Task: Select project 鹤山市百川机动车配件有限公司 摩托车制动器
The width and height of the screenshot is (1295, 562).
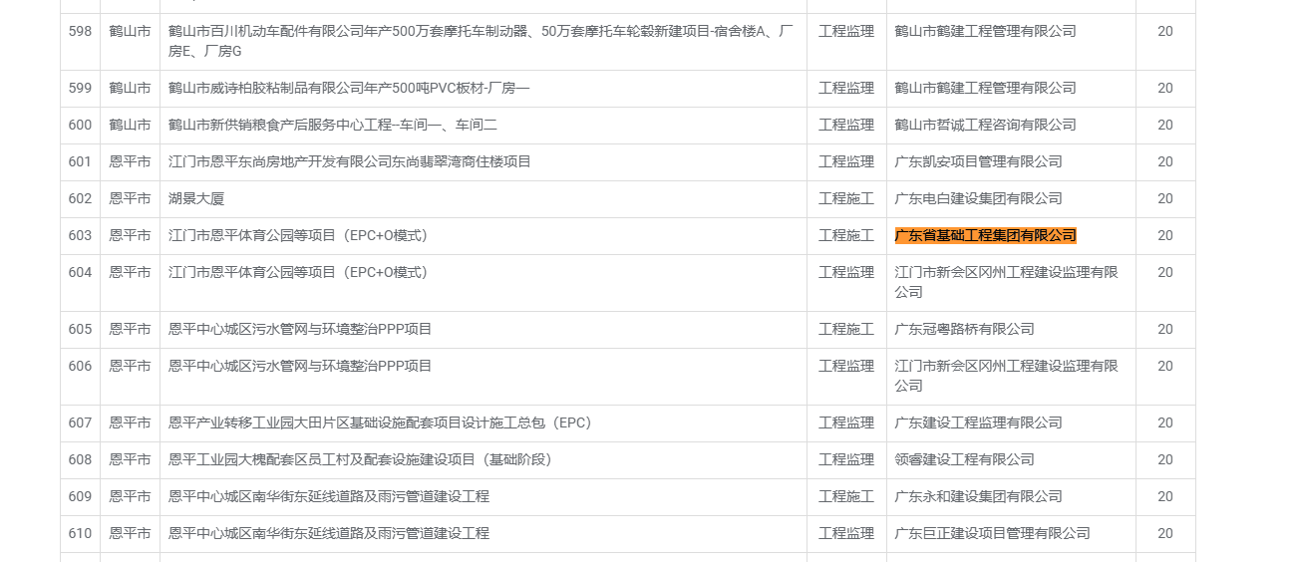Action: tap(482, 42)
